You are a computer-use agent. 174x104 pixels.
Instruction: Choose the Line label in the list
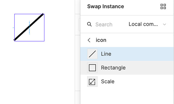[x=106, y=54]
